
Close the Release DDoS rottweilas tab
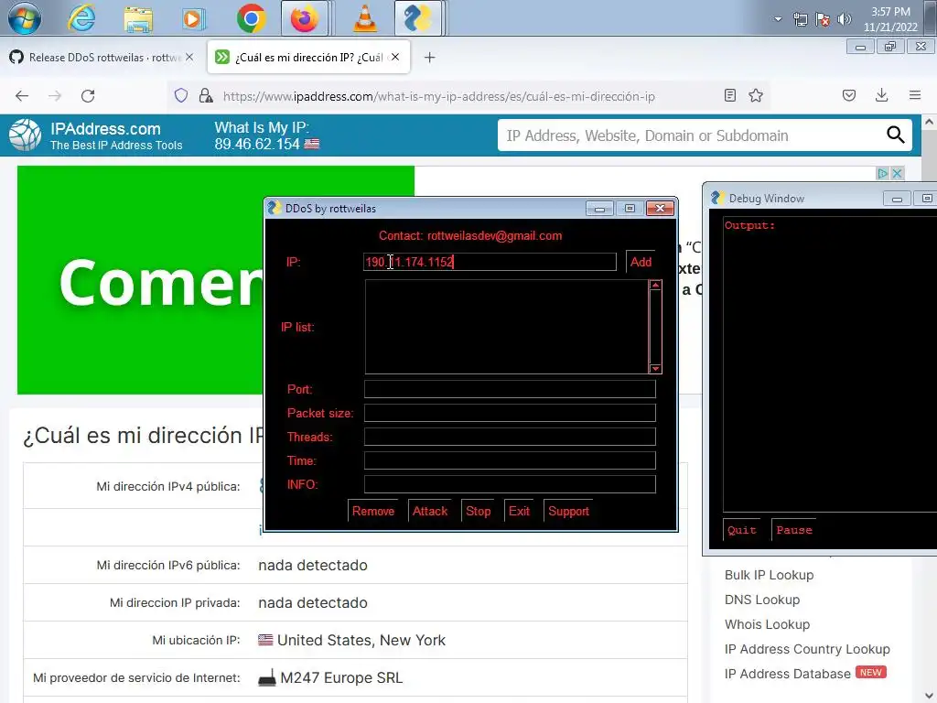[x=189, y=58]
